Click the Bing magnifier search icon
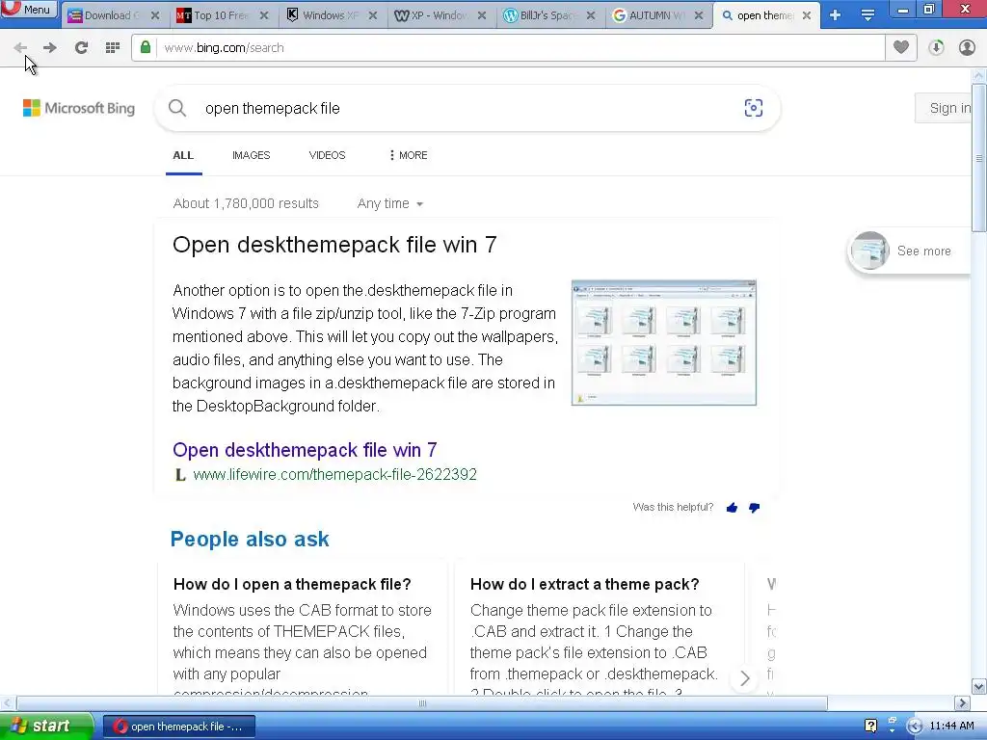The image size is (987, 740). [177, 108]
